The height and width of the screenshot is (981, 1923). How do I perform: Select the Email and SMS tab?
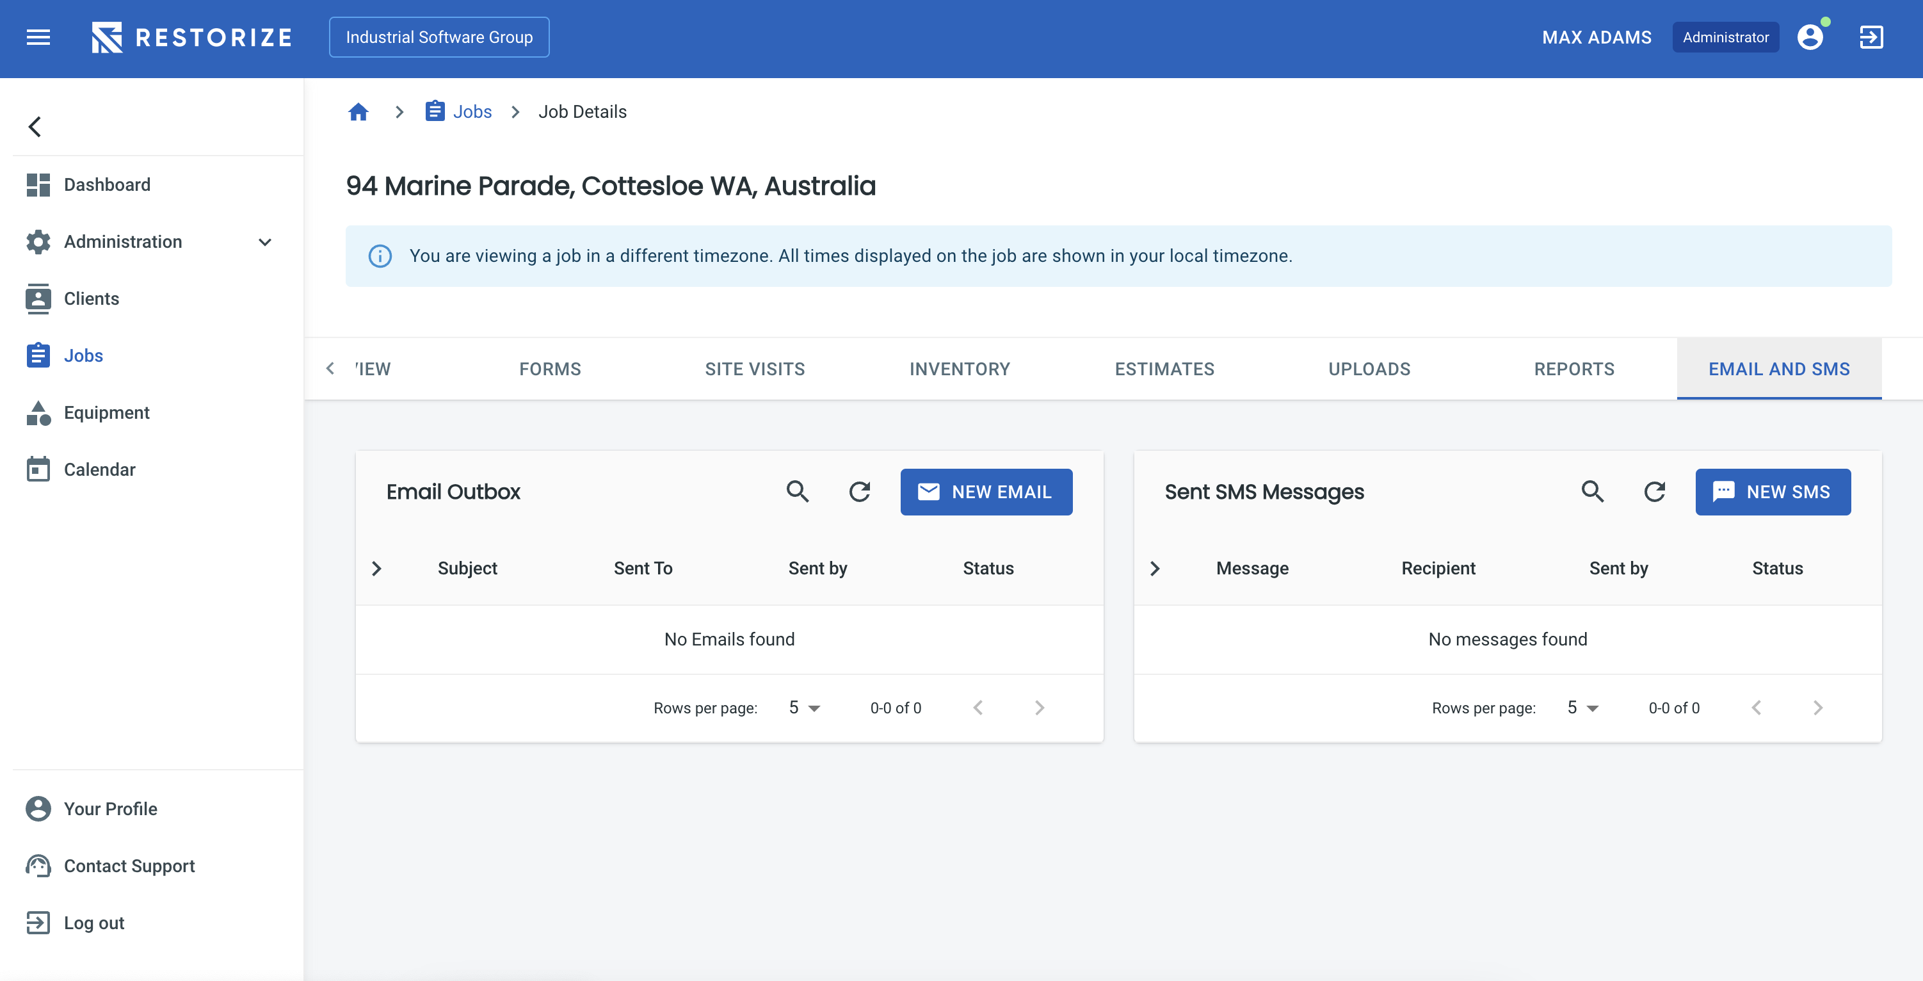[1779, 369]
